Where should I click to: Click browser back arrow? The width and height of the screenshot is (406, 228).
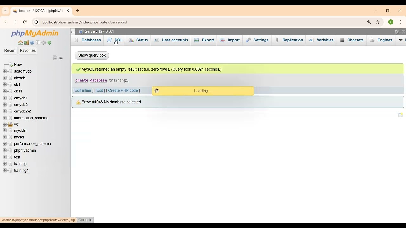[x=6, y=22]
